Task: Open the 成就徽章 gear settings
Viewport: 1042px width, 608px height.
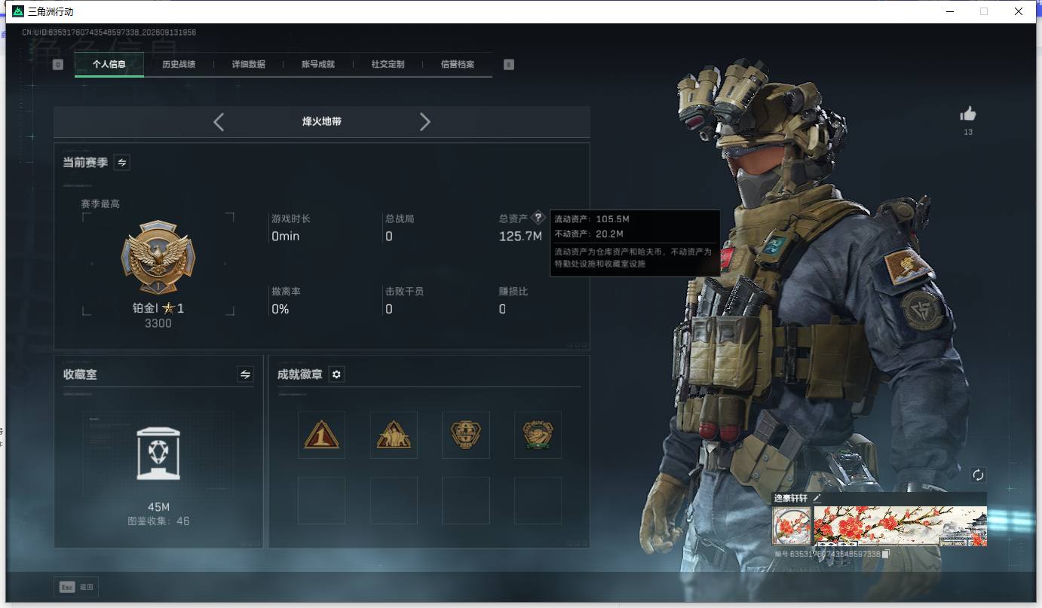Action: [337, 374]
